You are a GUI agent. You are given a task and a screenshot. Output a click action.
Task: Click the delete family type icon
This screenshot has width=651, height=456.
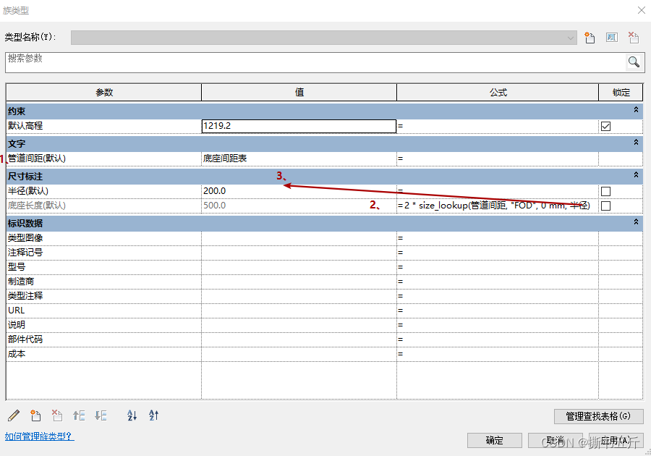tap(632, 37)
